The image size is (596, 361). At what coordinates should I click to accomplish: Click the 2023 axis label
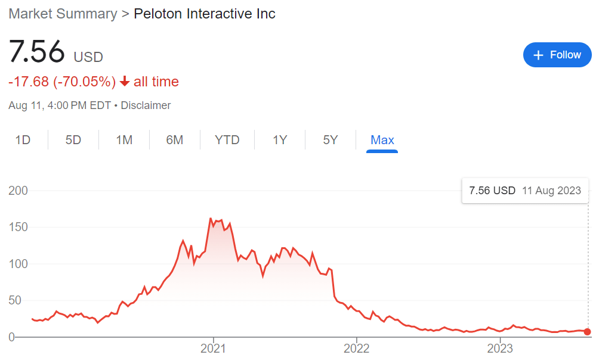click(x=500, y=348)
